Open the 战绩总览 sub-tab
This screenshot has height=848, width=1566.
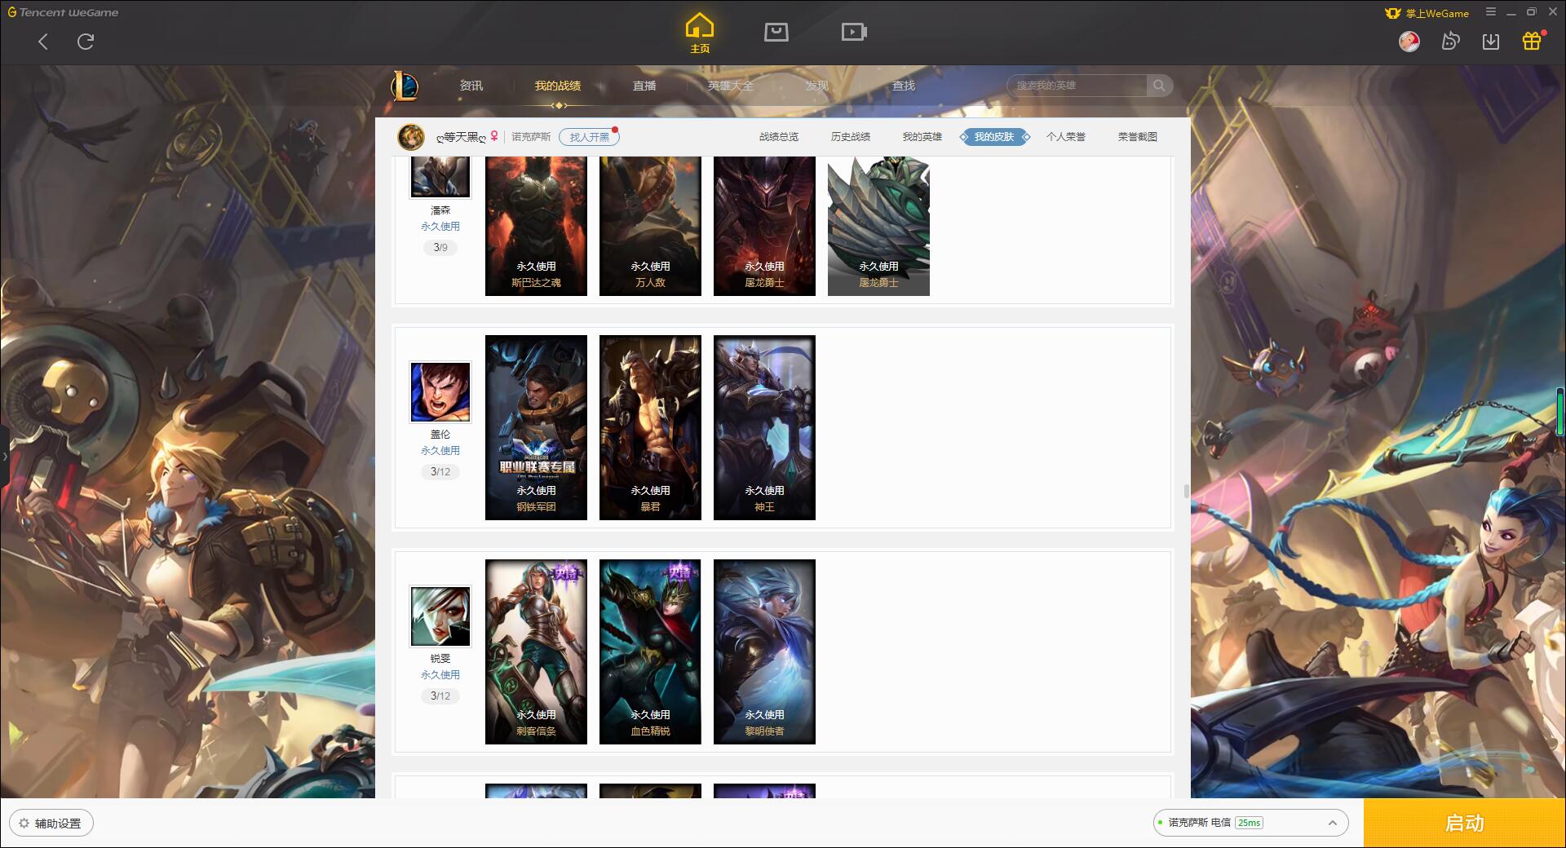coord(779,137)
